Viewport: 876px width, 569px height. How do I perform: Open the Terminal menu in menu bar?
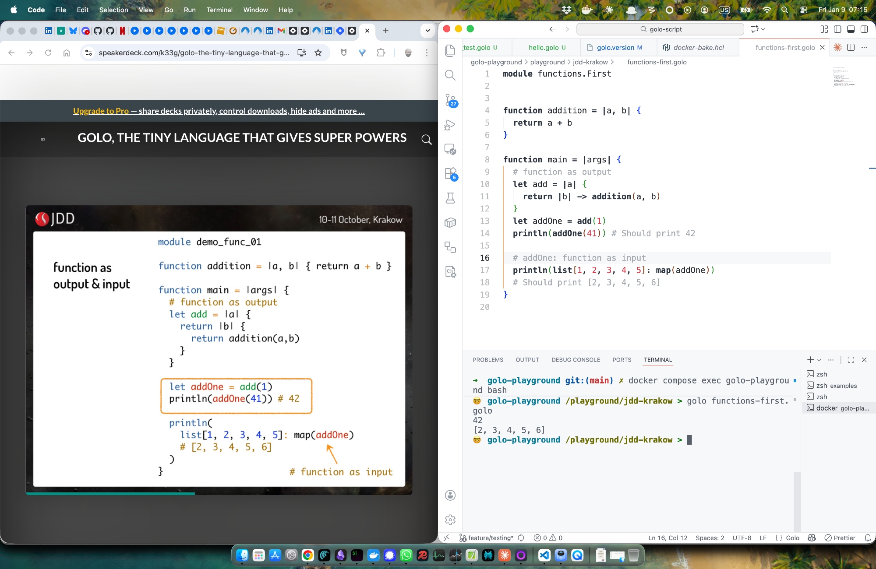pyautogui.click(x=219, y=10)
